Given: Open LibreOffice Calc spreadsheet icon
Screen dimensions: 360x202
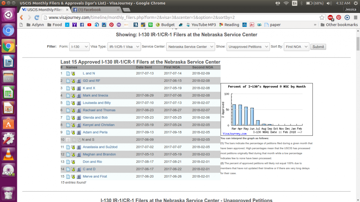Looking at the screenshot, I should [8, 93].
